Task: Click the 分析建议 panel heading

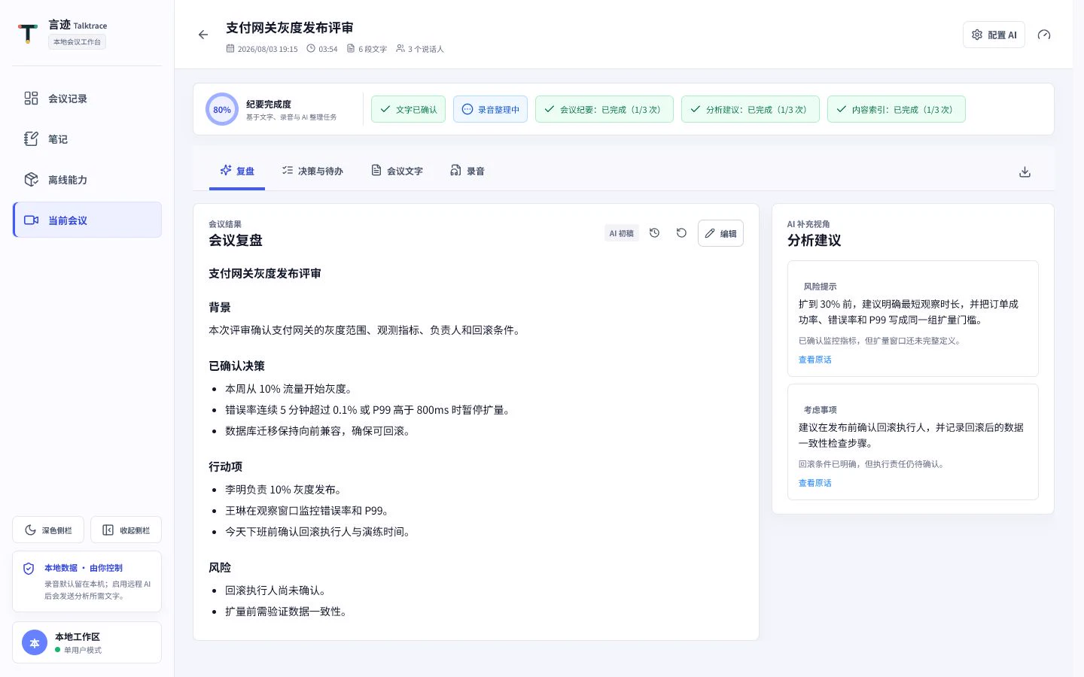Action: pyautogui.click(x=815, y=241)
